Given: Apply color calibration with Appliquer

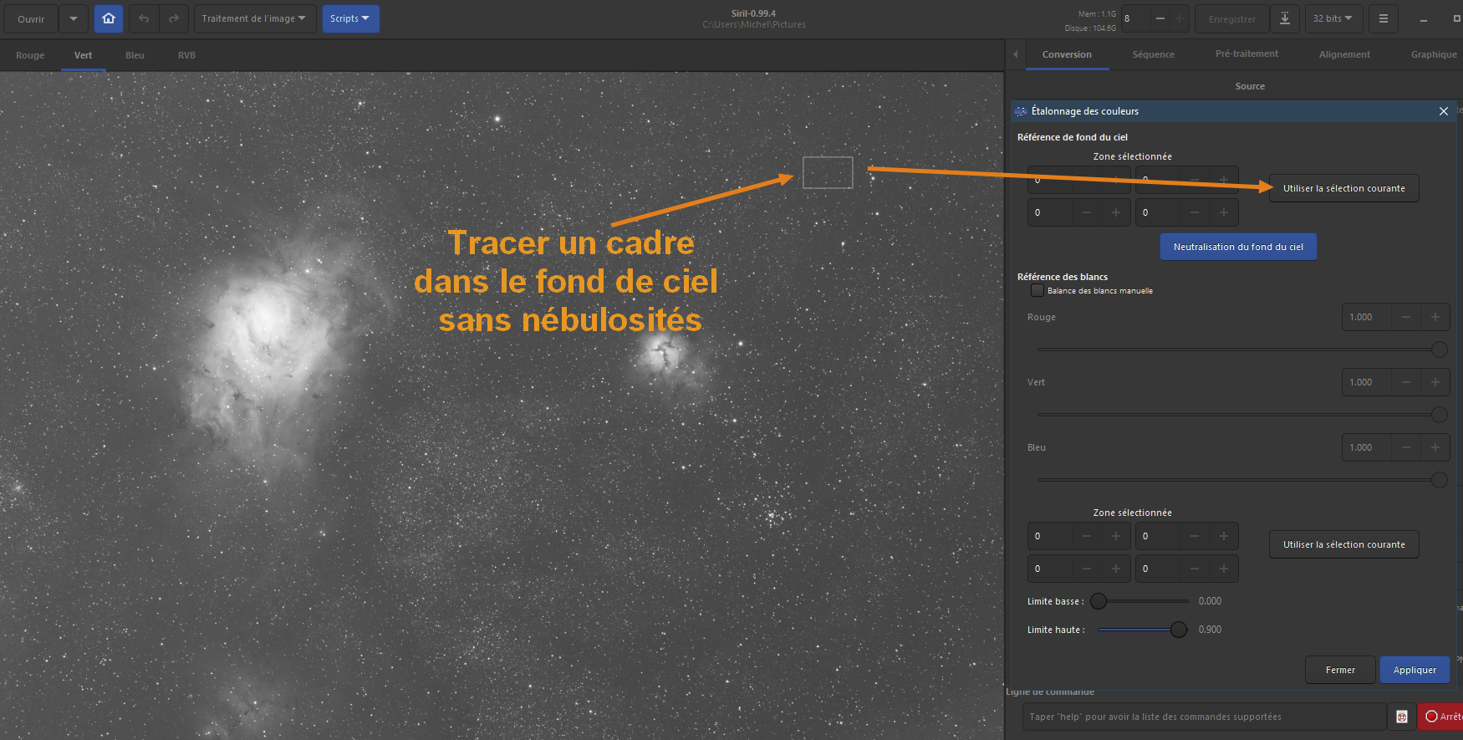Looking at the screenshot, I should [x=1415, y=670].
